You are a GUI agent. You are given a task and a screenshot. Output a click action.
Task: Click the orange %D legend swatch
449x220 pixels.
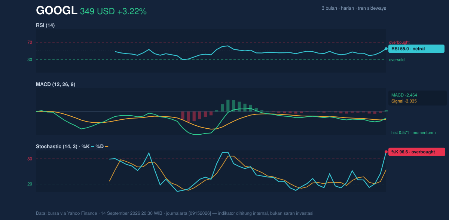click(x=107, y=146)
